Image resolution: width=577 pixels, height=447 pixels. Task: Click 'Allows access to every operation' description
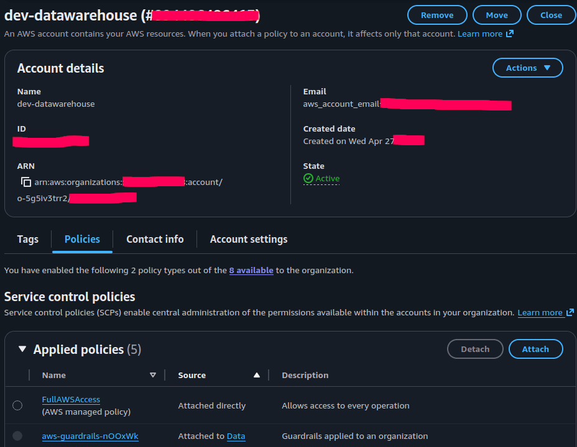[x=346, y=405]
